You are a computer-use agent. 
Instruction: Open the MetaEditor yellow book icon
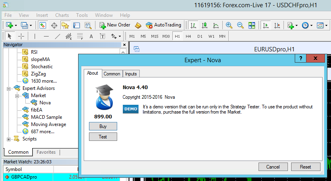(x=138, y=25)
